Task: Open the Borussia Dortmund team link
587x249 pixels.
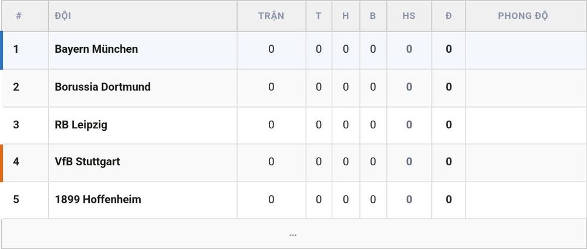Action: coord(103,87)
